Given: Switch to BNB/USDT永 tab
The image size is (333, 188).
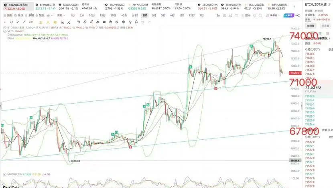Looking at the screenshot, I should pyautogui.click(x=231, y=6).
